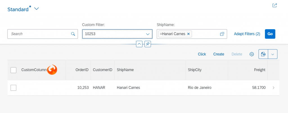Pin the filter header bar
The height and width of the screenshot is (113, 288).
148,44
